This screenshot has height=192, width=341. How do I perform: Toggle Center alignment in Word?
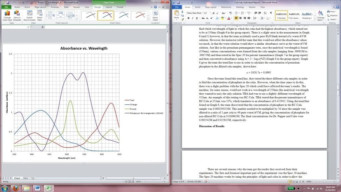[x=240, y=18]
